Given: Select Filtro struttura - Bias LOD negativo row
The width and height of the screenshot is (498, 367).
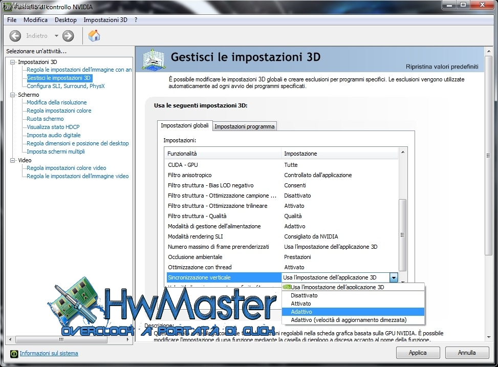Looking at the screenshot, I should click(x=282, y=185).
